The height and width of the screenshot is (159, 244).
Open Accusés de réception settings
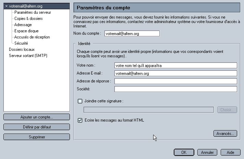[32, 37]
